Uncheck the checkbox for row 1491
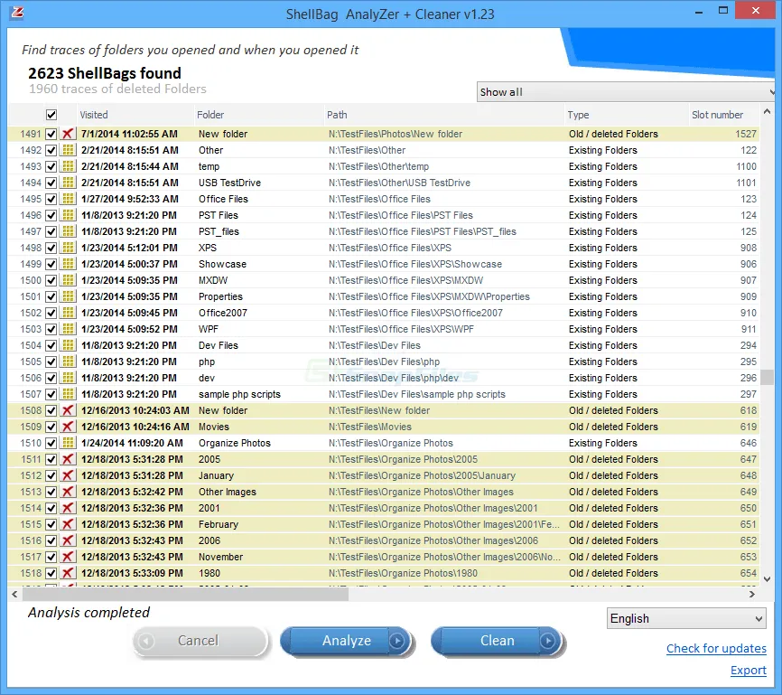The image size is (782, 695). point(51,134)
